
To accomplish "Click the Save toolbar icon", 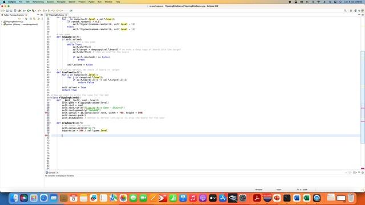I will point(7,11).
